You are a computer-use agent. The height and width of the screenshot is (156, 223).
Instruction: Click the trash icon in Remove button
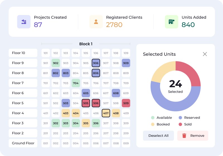[x=184, y=136]
